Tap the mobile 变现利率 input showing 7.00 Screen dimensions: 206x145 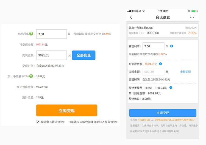[x=153, y=46]
